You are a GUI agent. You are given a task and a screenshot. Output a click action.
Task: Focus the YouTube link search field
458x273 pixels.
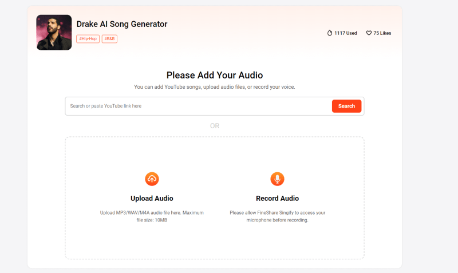coord(199,106)
